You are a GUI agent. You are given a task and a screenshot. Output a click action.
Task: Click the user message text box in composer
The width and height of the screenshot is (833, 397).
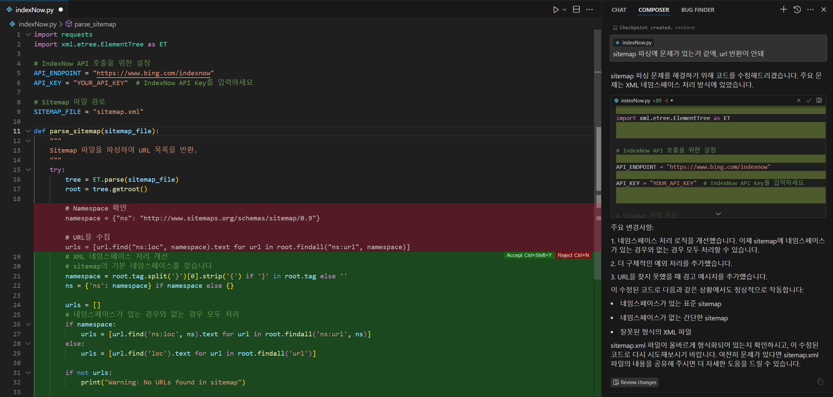click(718, 48)
